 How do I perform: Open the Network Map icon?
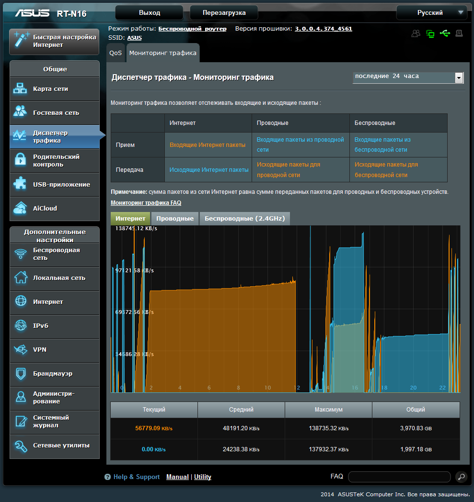(x=21, y=89)
